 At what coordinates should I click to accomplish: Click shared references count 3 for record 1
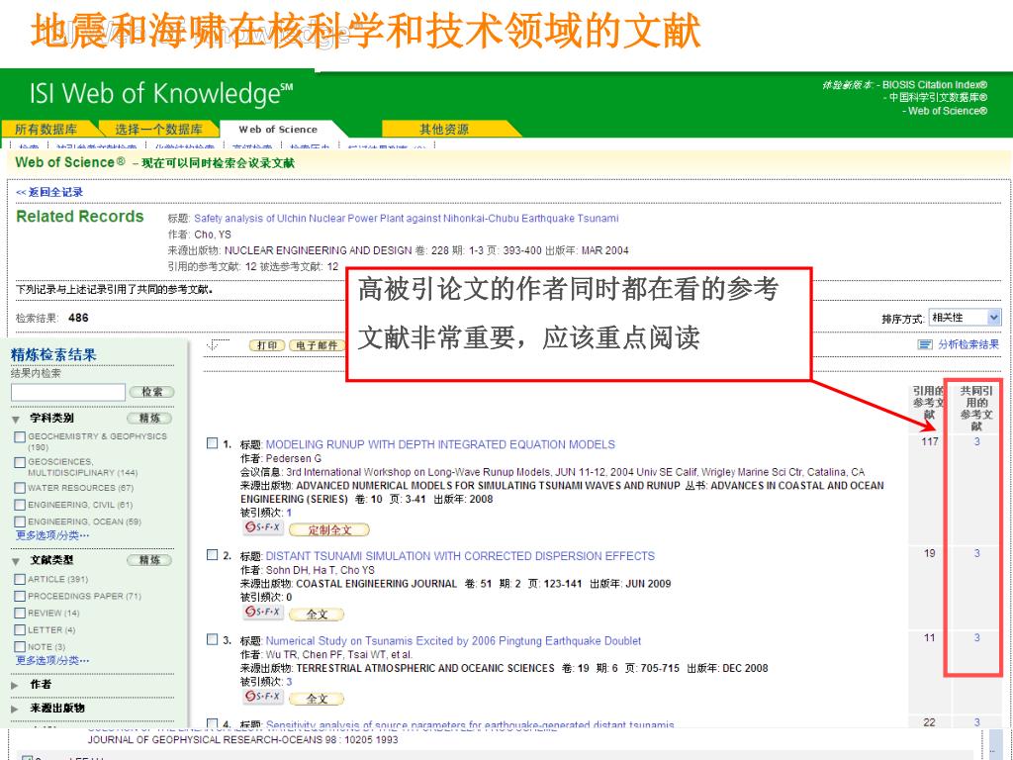pos(976,441)
